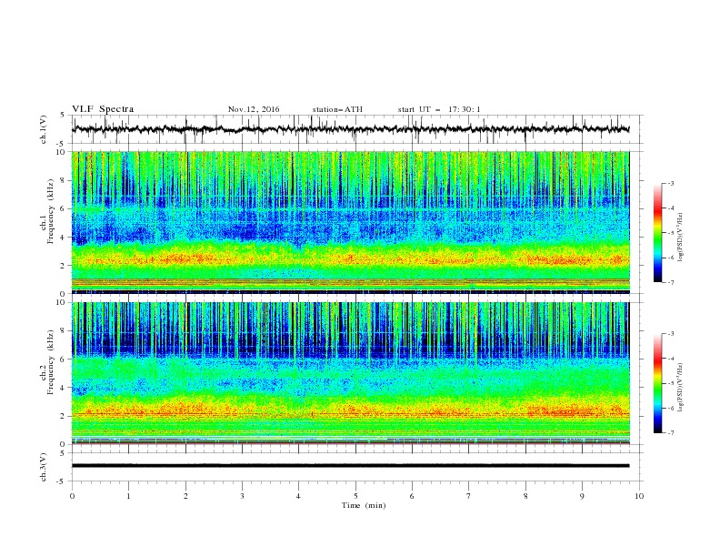
Task: Click the log(PSD) label beside ch.2 color scale
Action: pos(681,388)
